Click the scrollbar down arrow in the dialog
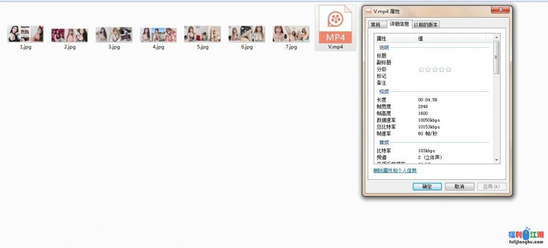This screenshot has height=248, width=548. click(x=497, y=160)
